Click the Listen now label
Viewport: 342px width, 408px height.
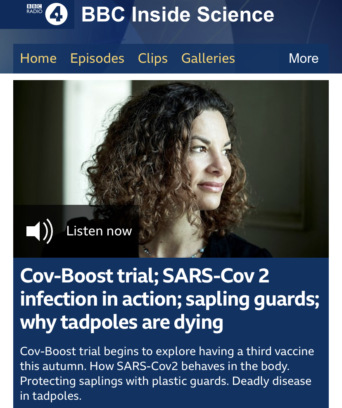(99, 231)
